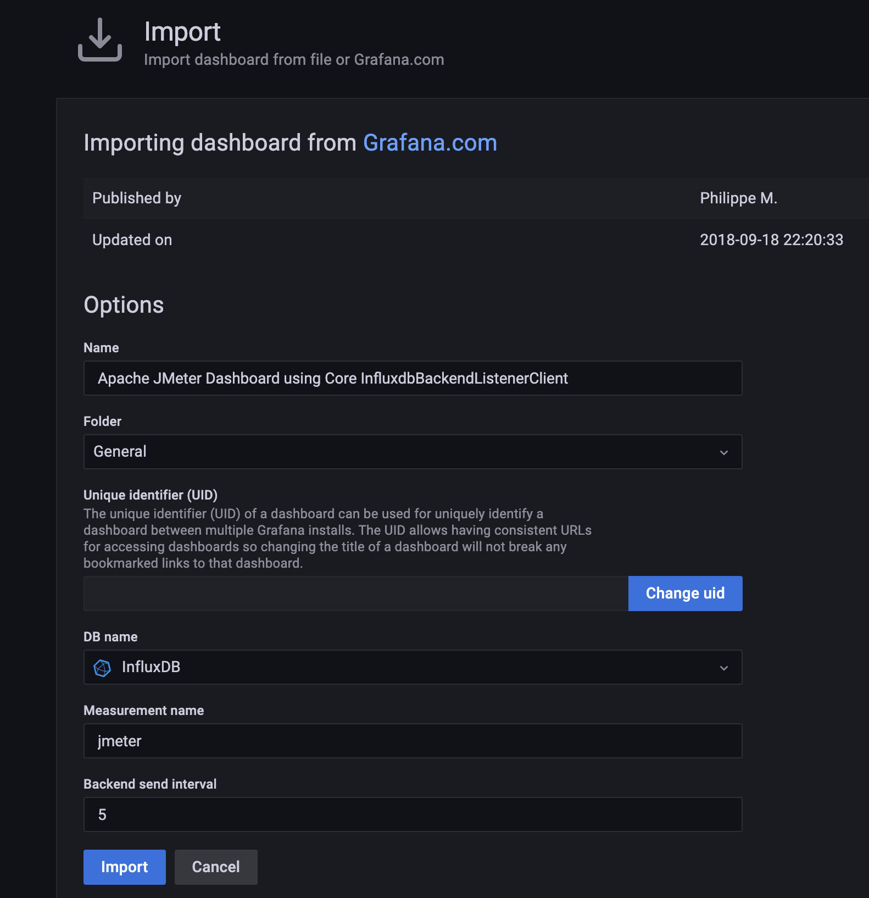Cancel the dashboard import
Viewport: 869px width, 898px height.
click(x=216, y=867)
